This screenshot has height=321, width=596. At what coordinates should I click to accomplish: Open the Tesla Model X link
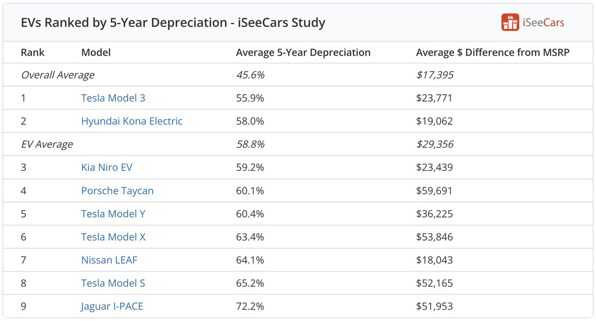(113, 237)
